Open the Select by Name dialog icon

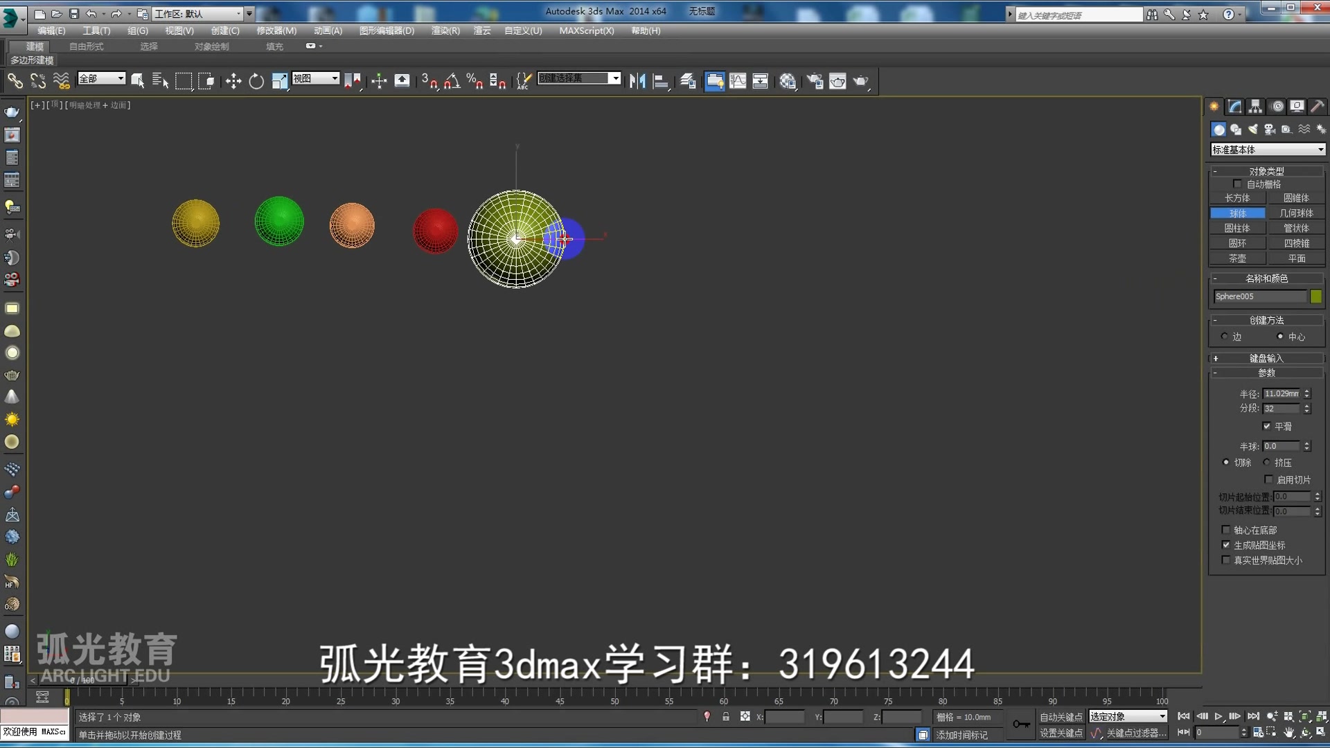pos(159,81)
